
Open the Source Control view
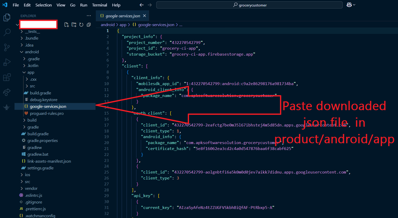[7, 47]
